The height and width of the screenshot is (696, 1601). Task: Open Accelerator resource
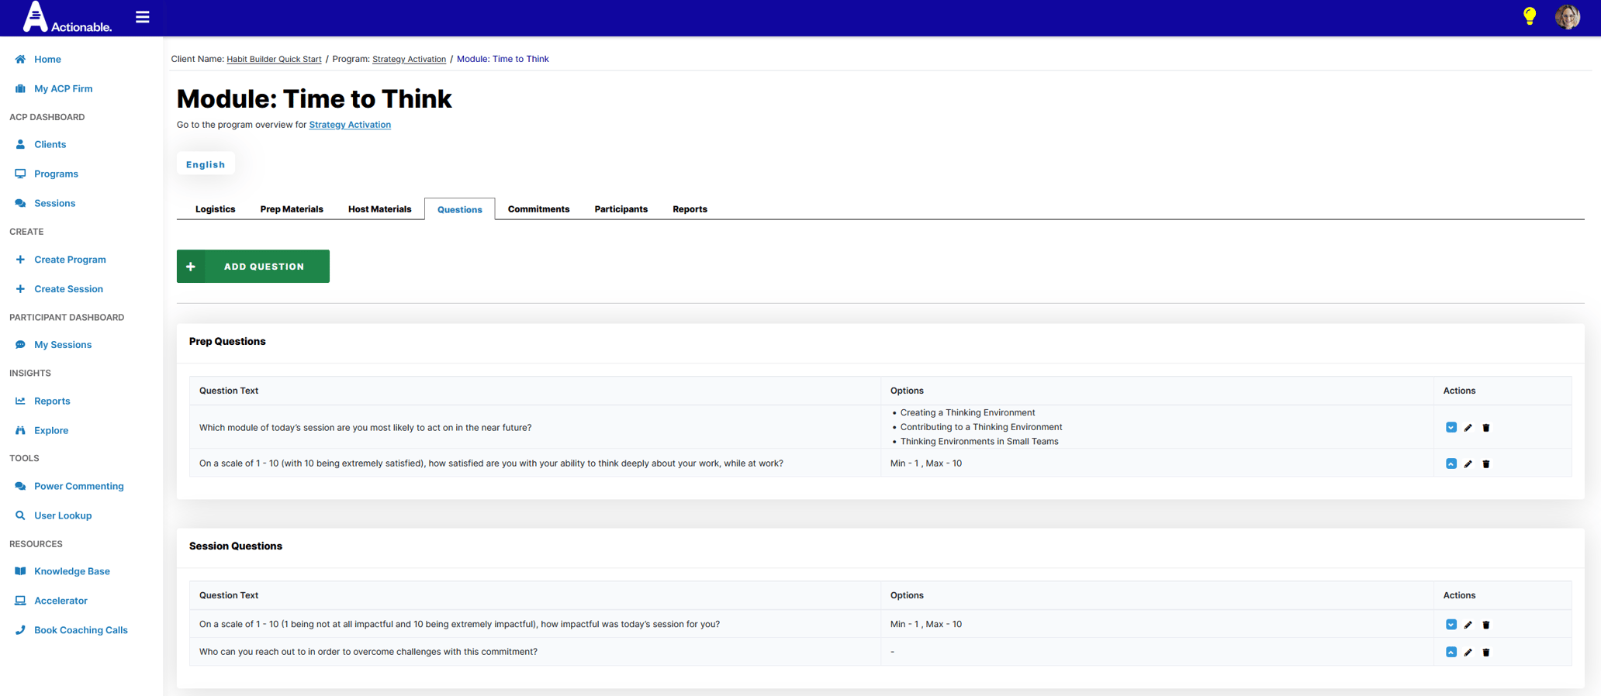61,601
